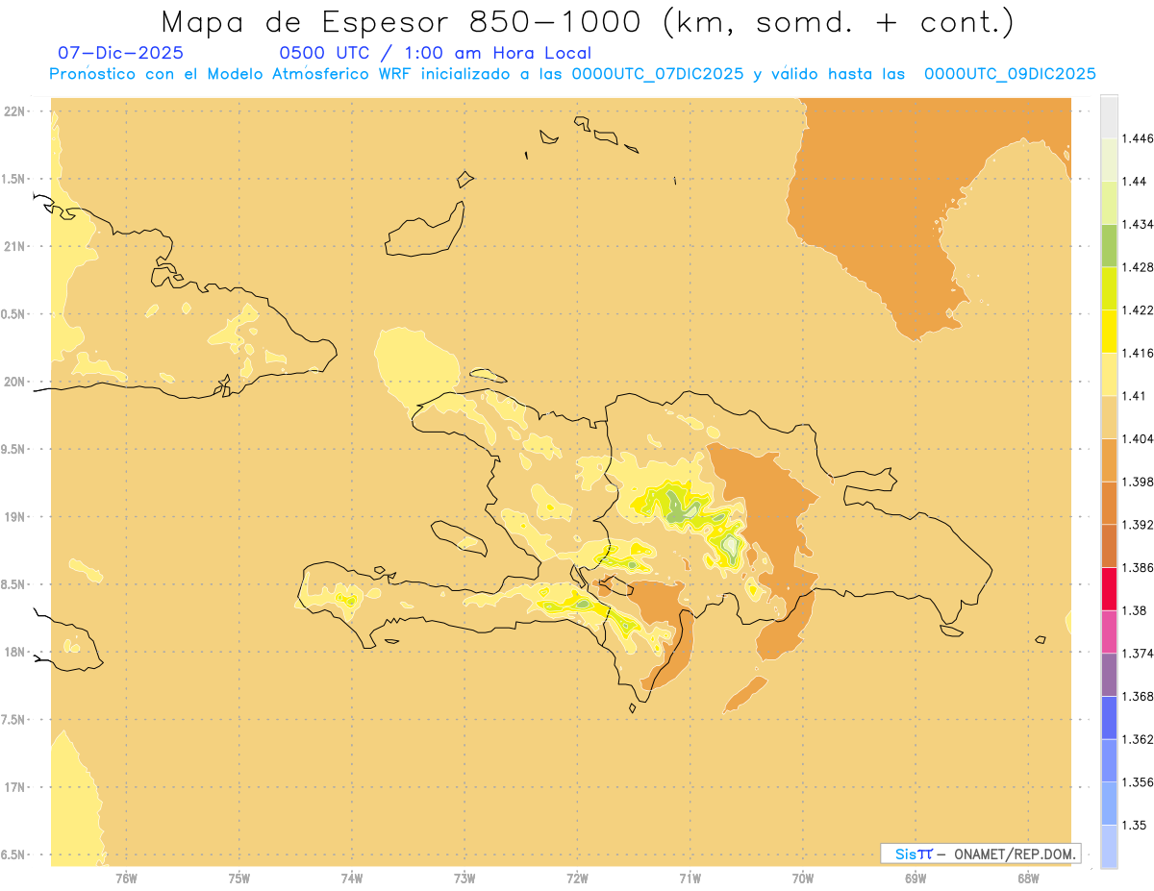
Task: Pick the purple legend swatch between 1.368 and 1.374
Action: tap(1109, 674)
